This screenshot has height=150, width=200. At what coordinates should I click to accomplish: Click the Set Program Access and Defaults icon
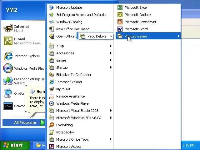point(52,15)
